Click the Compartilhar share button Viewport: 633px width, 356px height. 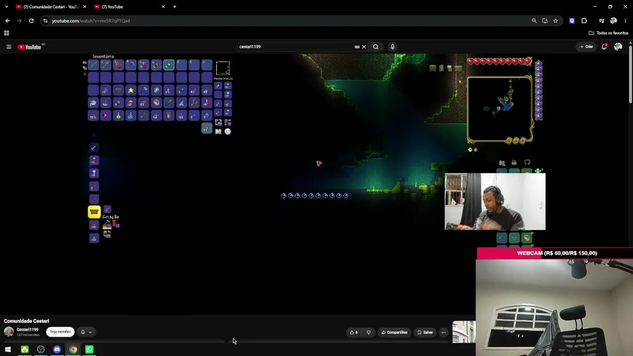(394, 332)
